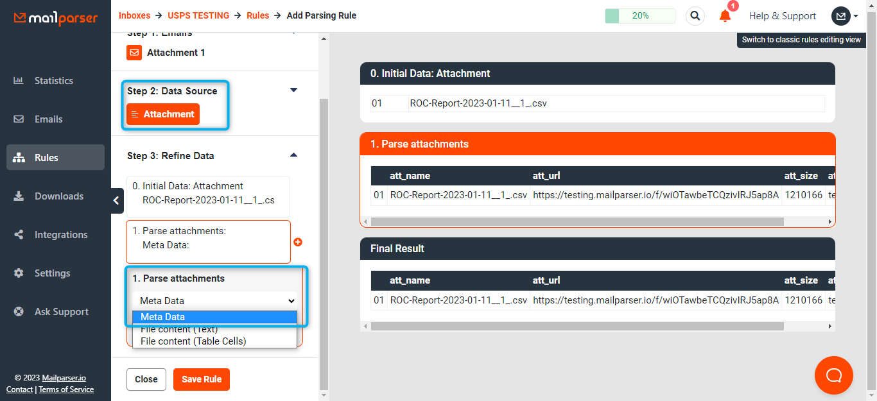
Task: Go to Statistics page
Action: pos(54,81)
